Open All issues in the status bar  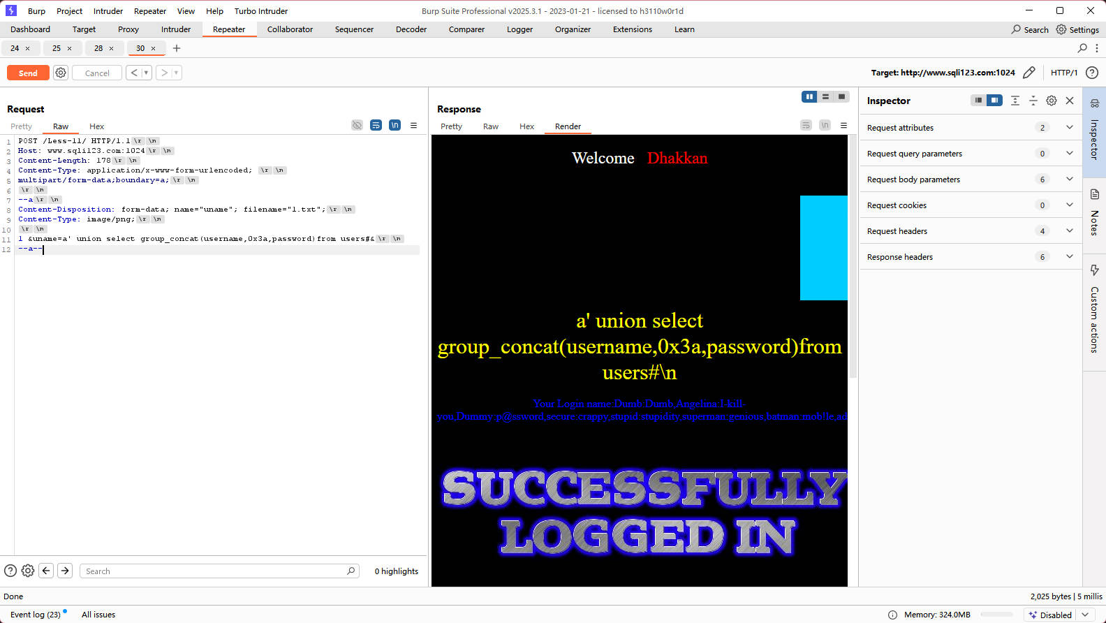tap(98, 615)
